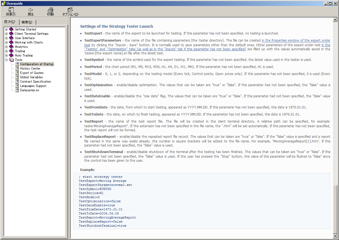Click the Auto Trading book icon
This screenshot has width=339, height=240.
point(11,55)
